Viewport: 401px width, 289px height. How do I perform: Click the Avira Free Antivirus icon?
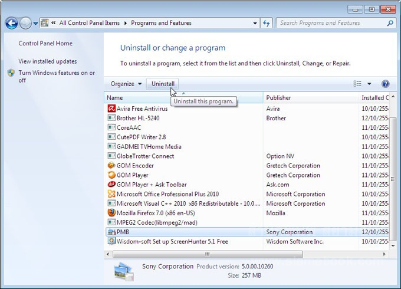[x=111, y=109]
